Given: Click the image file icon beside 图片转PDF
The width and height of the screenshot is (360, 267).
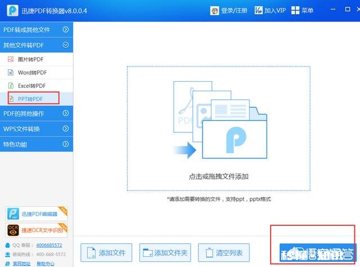Looking at the screenshot, I should click(x=11, y=59).
